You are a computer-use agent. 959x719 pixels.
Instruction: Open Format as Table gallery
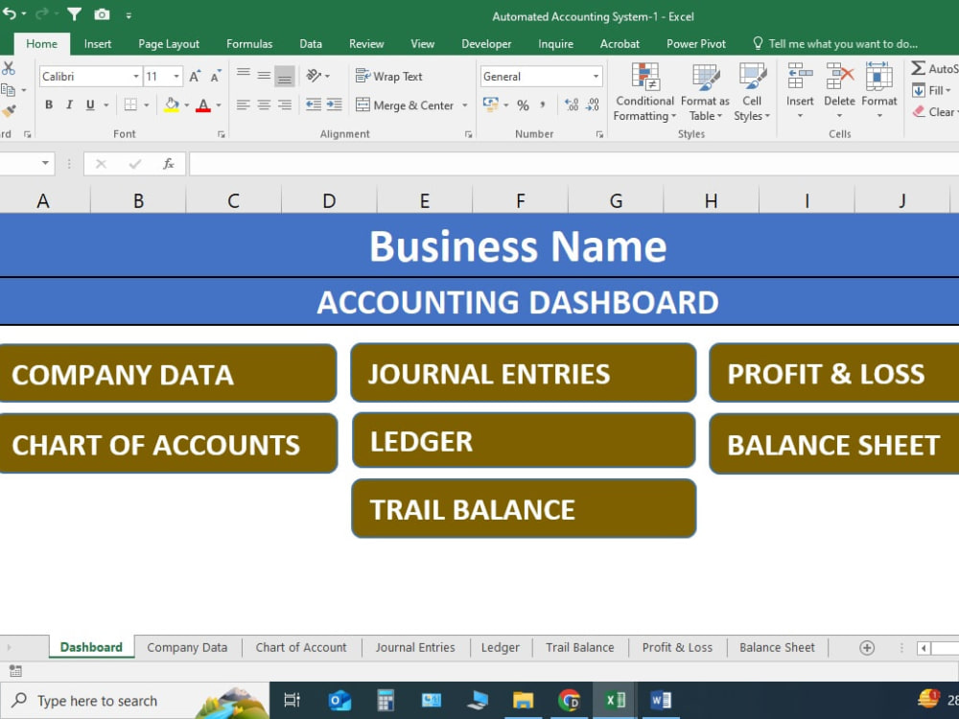[x=705, y=92]
